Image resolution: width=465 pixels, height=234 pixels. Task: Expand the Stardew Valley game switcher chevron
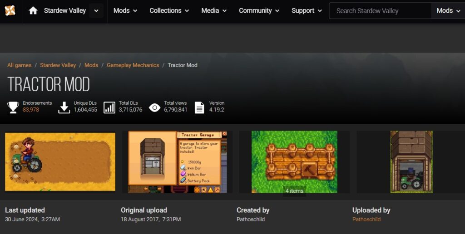(96, 11)
